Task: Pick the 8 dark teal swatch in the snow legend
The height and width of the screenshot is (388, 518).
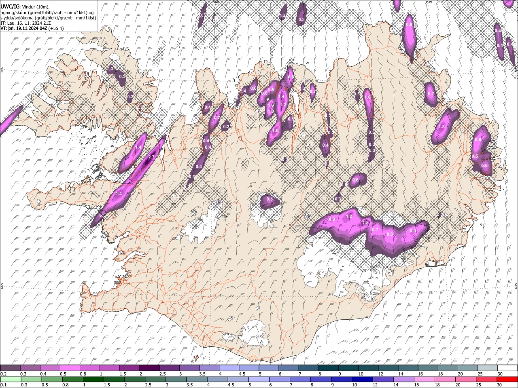Action: tap(329, 368)
